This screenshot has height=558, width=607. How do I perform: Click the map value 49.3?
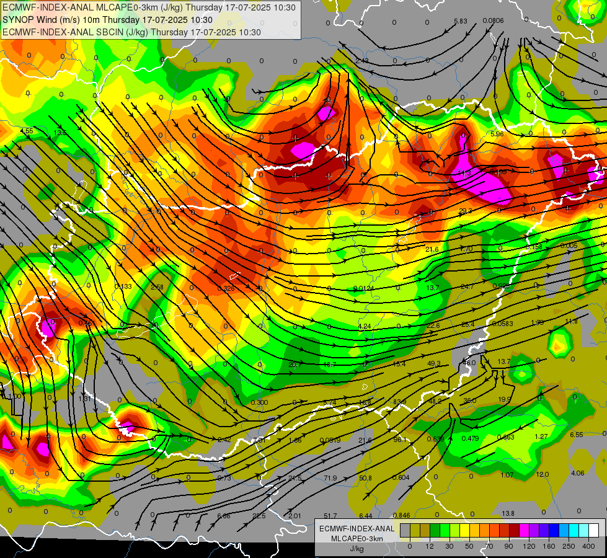(433, 363)
